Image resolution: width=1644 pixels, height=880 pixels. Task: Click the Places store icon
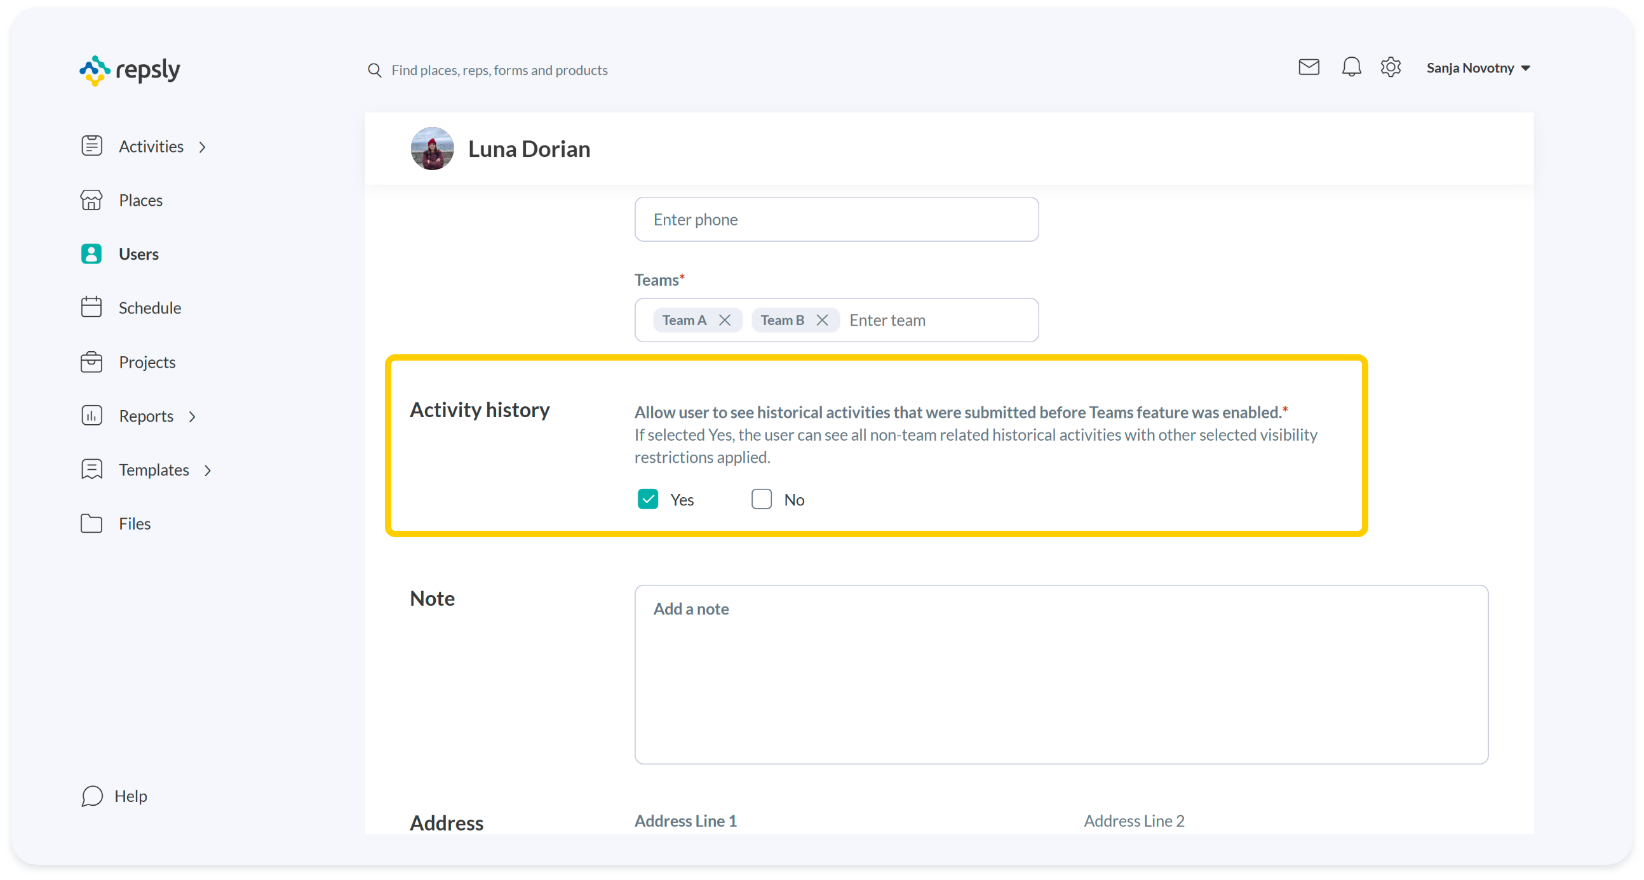tap(91, 200)
